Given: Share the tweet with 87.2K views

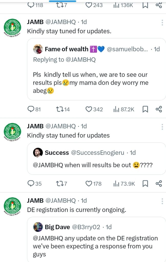Looking at the screenshot, I should (159, 110).
